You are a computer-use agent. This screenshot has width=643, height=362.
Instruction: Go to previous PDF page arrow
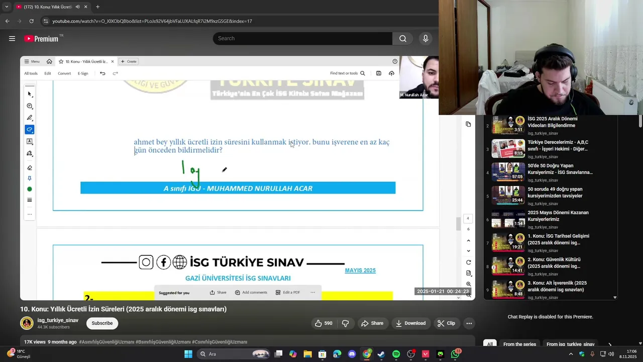468,241
